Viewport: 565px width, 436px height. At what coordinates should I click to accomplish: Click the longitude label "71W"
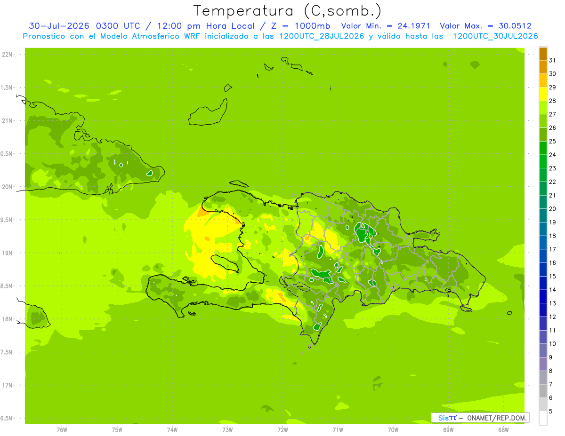(338, 430)
